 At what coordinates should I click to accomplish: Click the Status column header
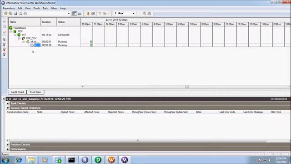[x=69, y=22]
